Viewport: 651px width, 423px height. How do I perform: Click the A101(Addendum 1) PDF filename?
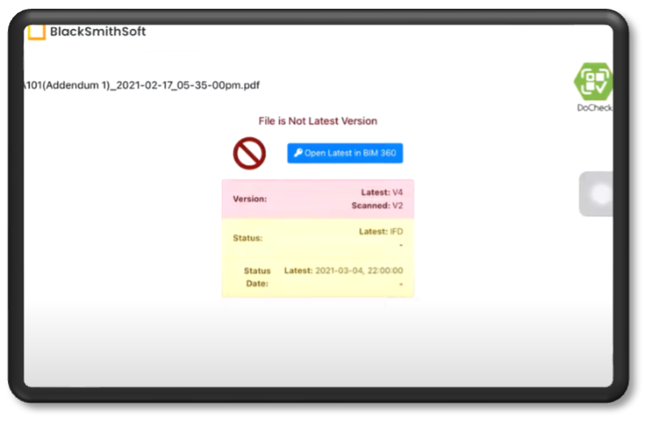[142, 85]
